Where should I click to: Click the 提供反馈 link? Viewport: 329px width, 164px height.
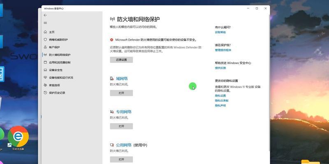220,68
